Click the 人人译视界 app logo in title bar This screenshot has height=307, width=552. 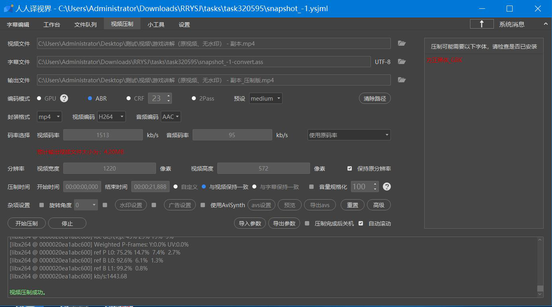9,8
